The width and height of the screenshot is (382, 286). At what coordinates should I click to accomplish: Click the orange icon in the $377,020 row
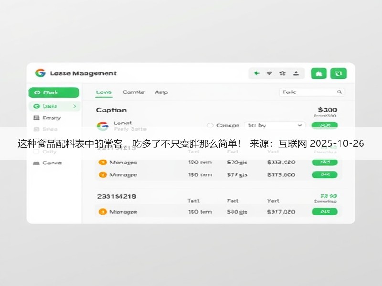pos(103,212)
